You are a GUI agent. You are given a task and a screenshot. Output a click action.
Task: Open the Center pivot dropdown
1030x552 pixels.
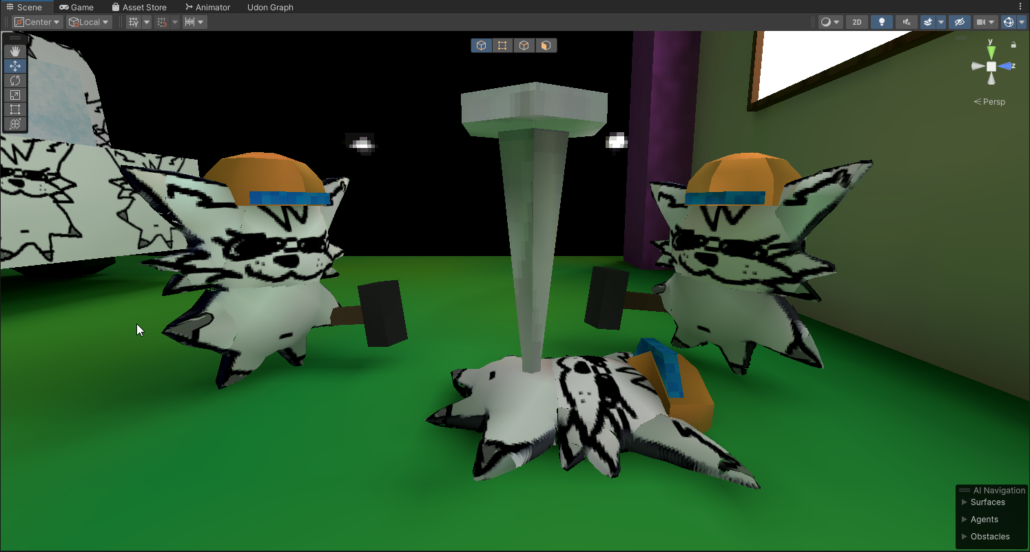coord(38,22)
